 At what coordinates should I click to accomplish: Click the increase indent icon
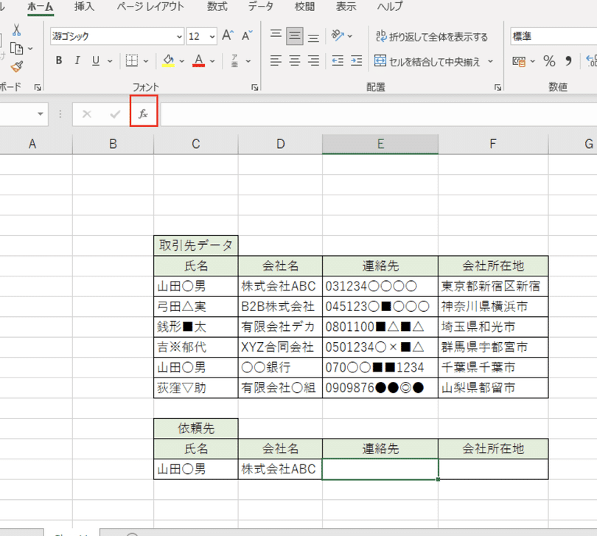coord(357,60)
